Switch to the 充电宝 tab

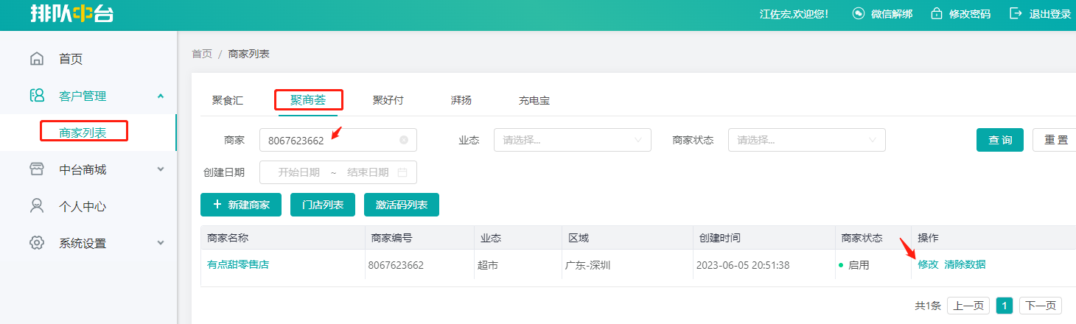[534, 100]
